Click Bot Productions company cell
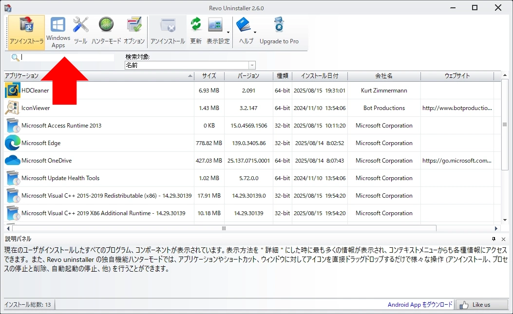 point(384,108)
